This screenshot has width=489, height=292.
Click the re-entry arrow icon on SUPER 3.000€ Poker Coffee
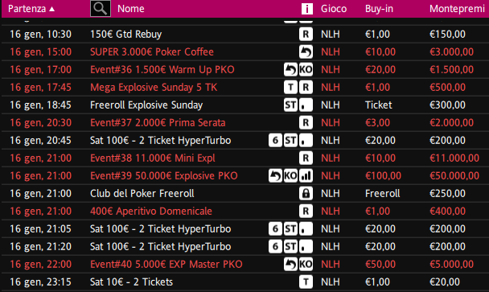tap(306, 51)
